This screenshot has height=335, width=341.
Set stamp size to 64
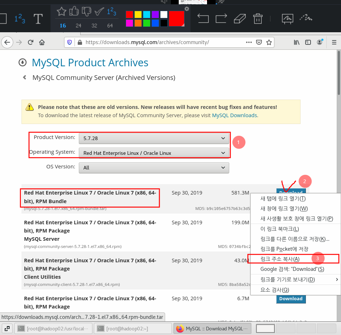(110, 26)
